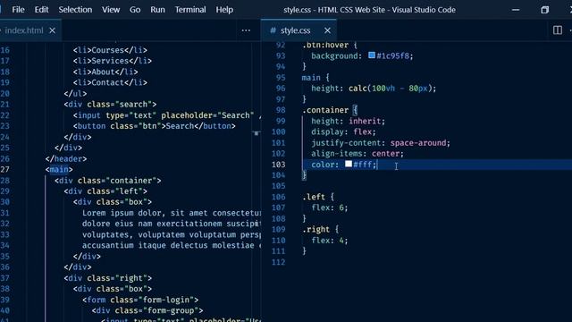Click line number 112 in style.css
This screenshot has width=572, height=322.
coord(278,262)
